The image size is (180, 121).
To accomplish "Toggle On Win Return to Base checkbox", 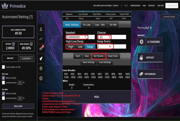I will (x=3, y=94).
